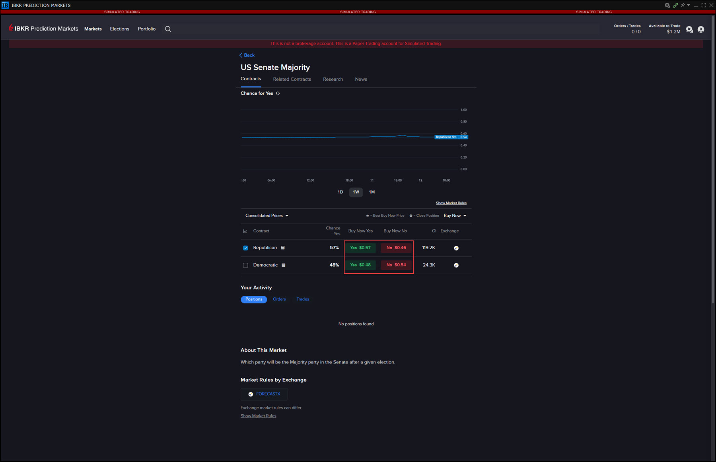
Task: Maximize the window to fullscreen
Action: pyautogui.click(x=704, y=5)
